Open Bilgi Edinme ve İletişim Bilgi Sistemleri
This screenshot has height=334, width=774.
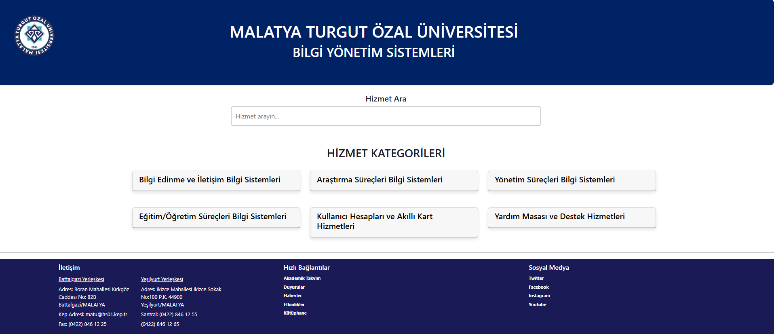click(216, 180)
